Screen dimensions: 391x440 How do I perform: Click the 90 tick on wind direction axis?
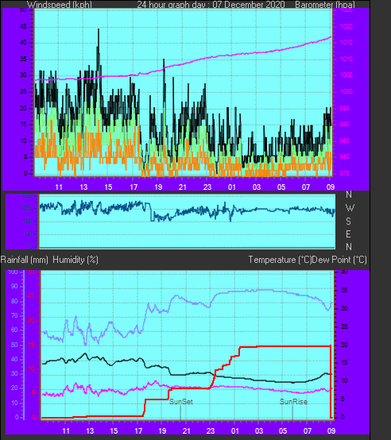coord(29,234)
